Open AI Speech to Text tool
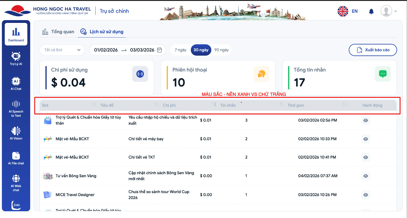 point(16,109)
